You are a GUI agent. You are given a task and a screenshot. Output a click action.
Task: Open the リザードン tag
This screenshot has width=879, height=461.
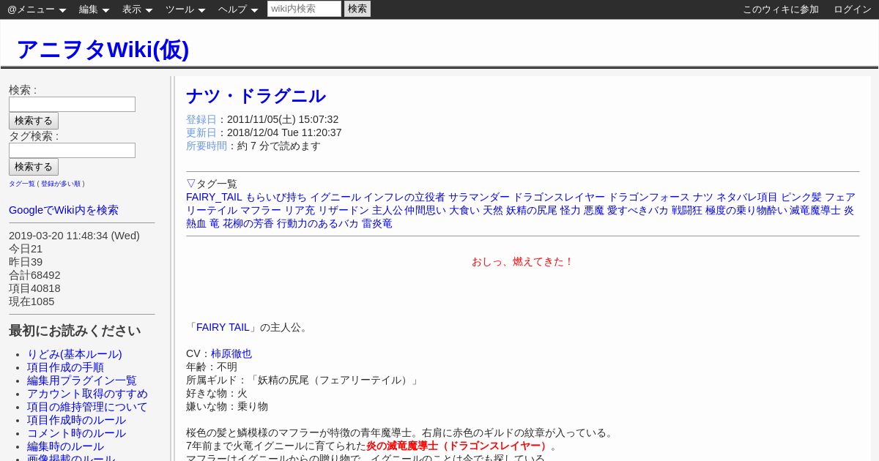tap(344, 210)
